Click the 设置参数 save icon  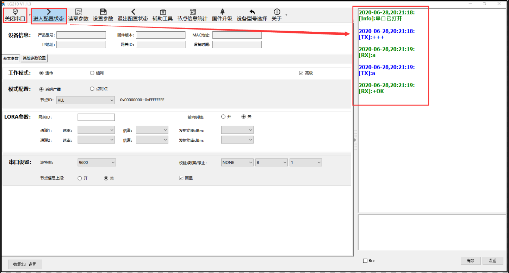(x=103, y=12)
